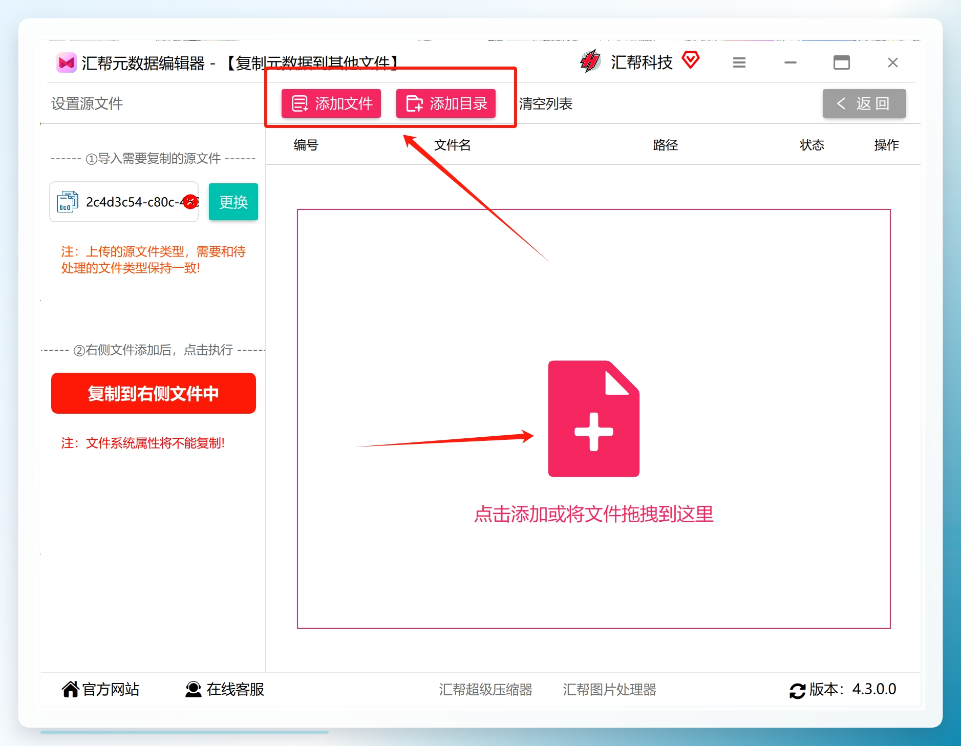Close the window with X

click(892, 62)
